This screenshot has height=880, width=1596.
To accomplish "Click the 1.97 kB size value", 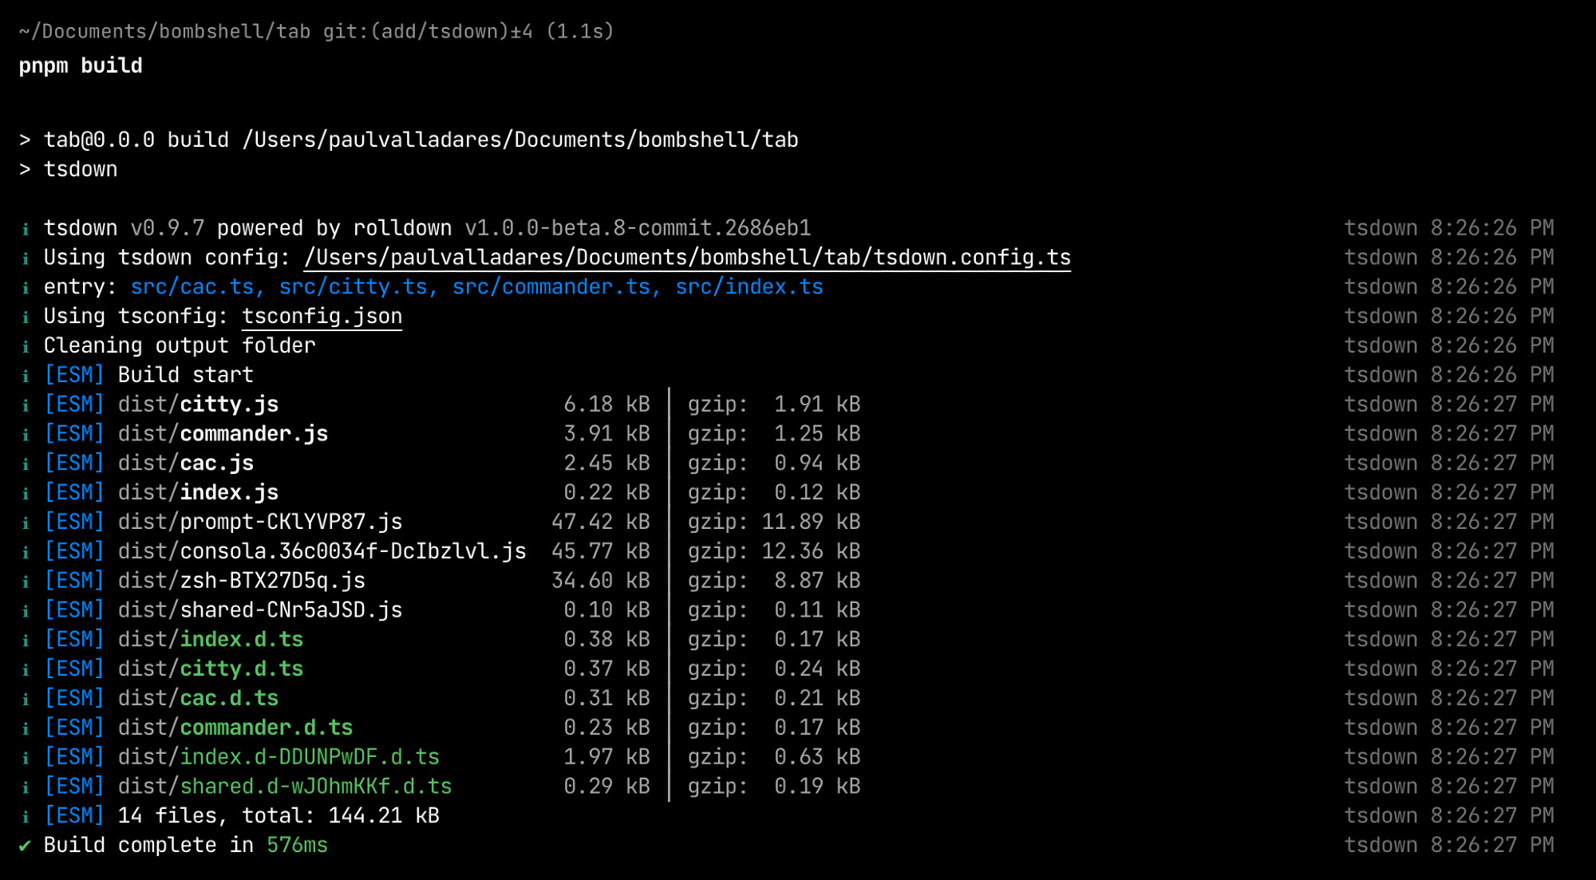I will coord(607,757).
